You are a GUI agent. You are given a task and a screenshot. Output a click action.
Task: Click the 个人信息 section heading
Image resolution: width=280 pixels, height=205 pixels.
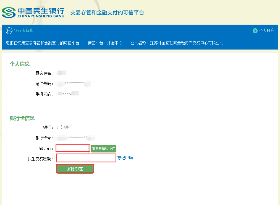click(x=20, y=64)
